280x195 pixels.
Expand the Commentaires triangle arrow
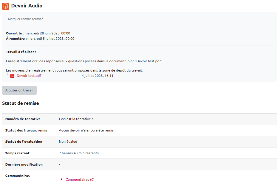[61, 179]
